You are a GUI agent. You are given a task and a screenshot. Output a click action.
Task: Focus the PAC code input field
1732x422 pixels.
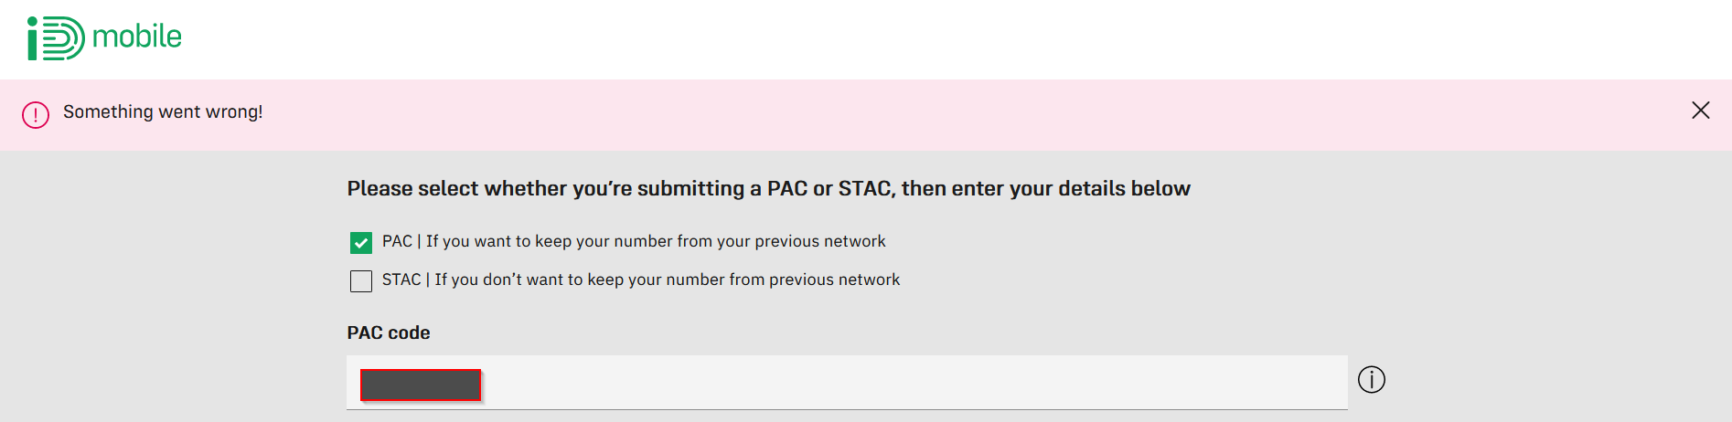pyautogui.click(x=847, y=382)
